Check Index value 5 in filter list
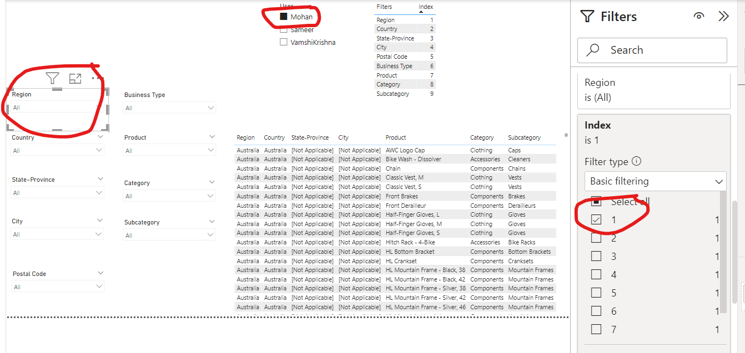 [x=596, y=293]
